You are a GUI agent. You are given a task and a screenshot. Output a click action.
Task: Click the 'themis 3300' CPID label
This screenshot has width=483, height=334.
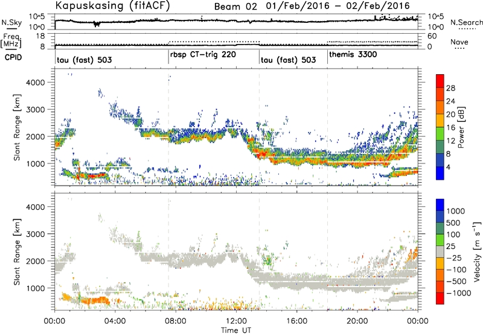(353, 55)
